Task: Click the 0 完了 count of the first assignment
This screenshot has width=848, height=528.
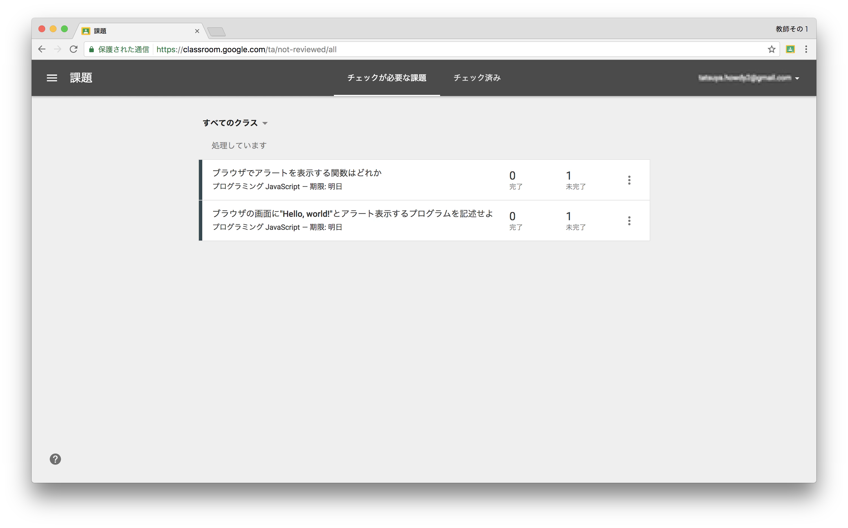Action: [x=516, y=180]
